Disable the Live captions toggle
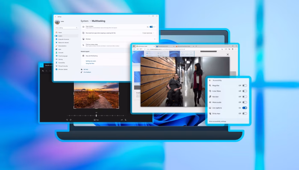The image size is (299, 170). [244, 108]
